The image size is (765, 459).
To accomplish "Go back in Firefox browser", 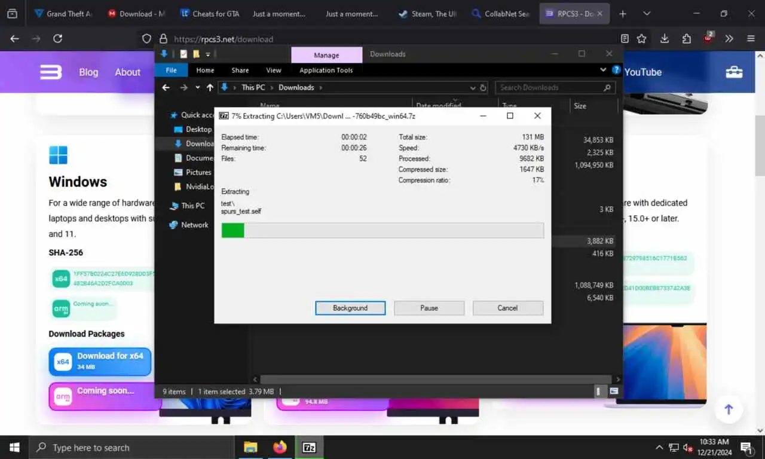I will (x=15, y=39).
